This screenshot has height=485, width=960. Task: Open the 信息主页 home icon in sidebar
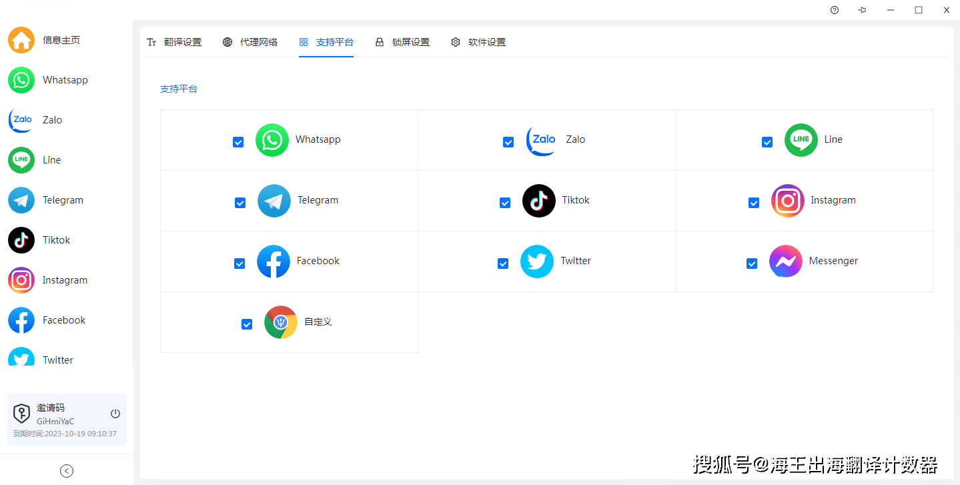pos(21,40)
